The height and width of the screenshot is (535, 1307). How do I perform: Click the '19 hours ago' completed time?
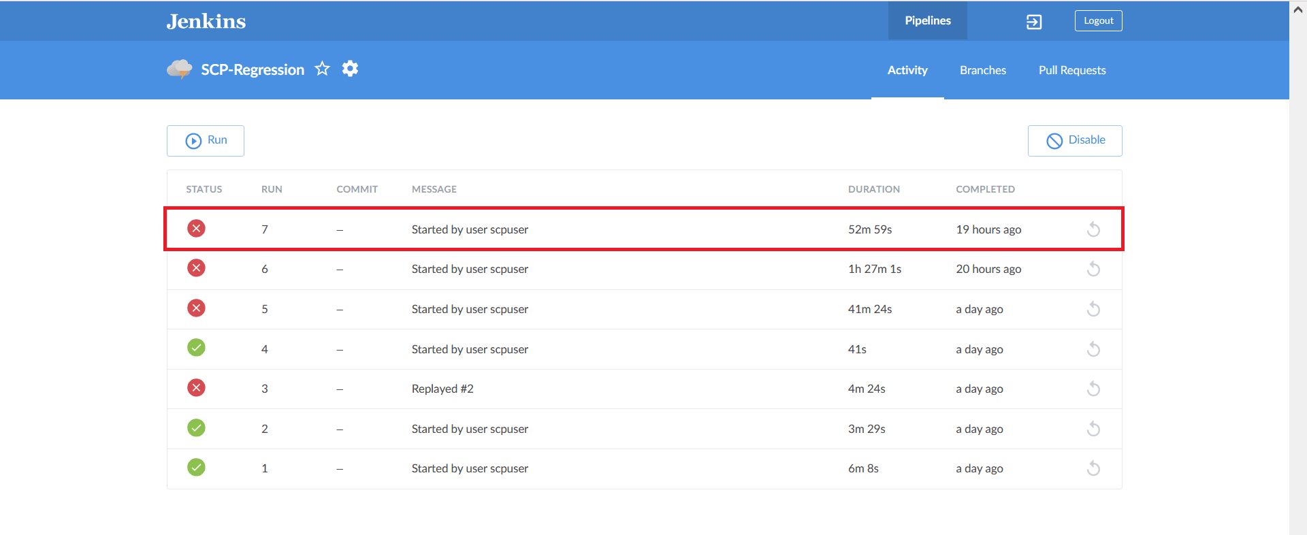(988, 229)
